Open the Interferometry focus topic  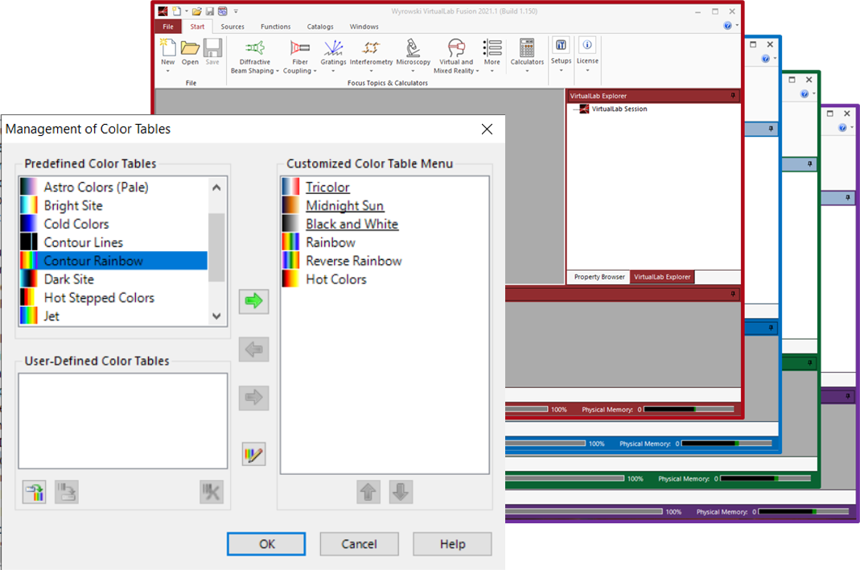371,56
